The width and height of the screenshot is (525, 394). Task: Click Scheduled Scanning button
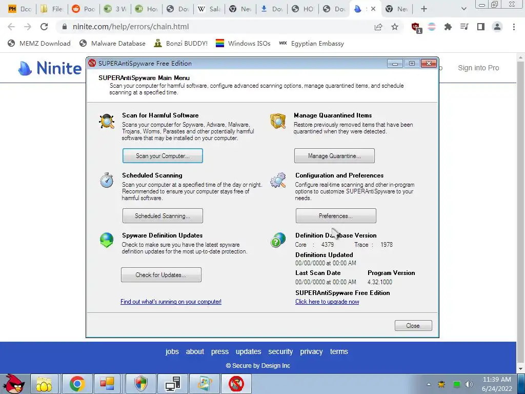click(x=163, y=216)
